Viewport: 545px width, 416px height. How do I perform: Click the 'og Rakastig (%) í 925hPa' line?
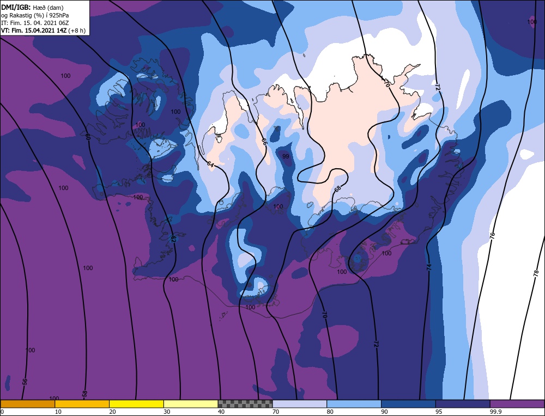tap(35, 15)
